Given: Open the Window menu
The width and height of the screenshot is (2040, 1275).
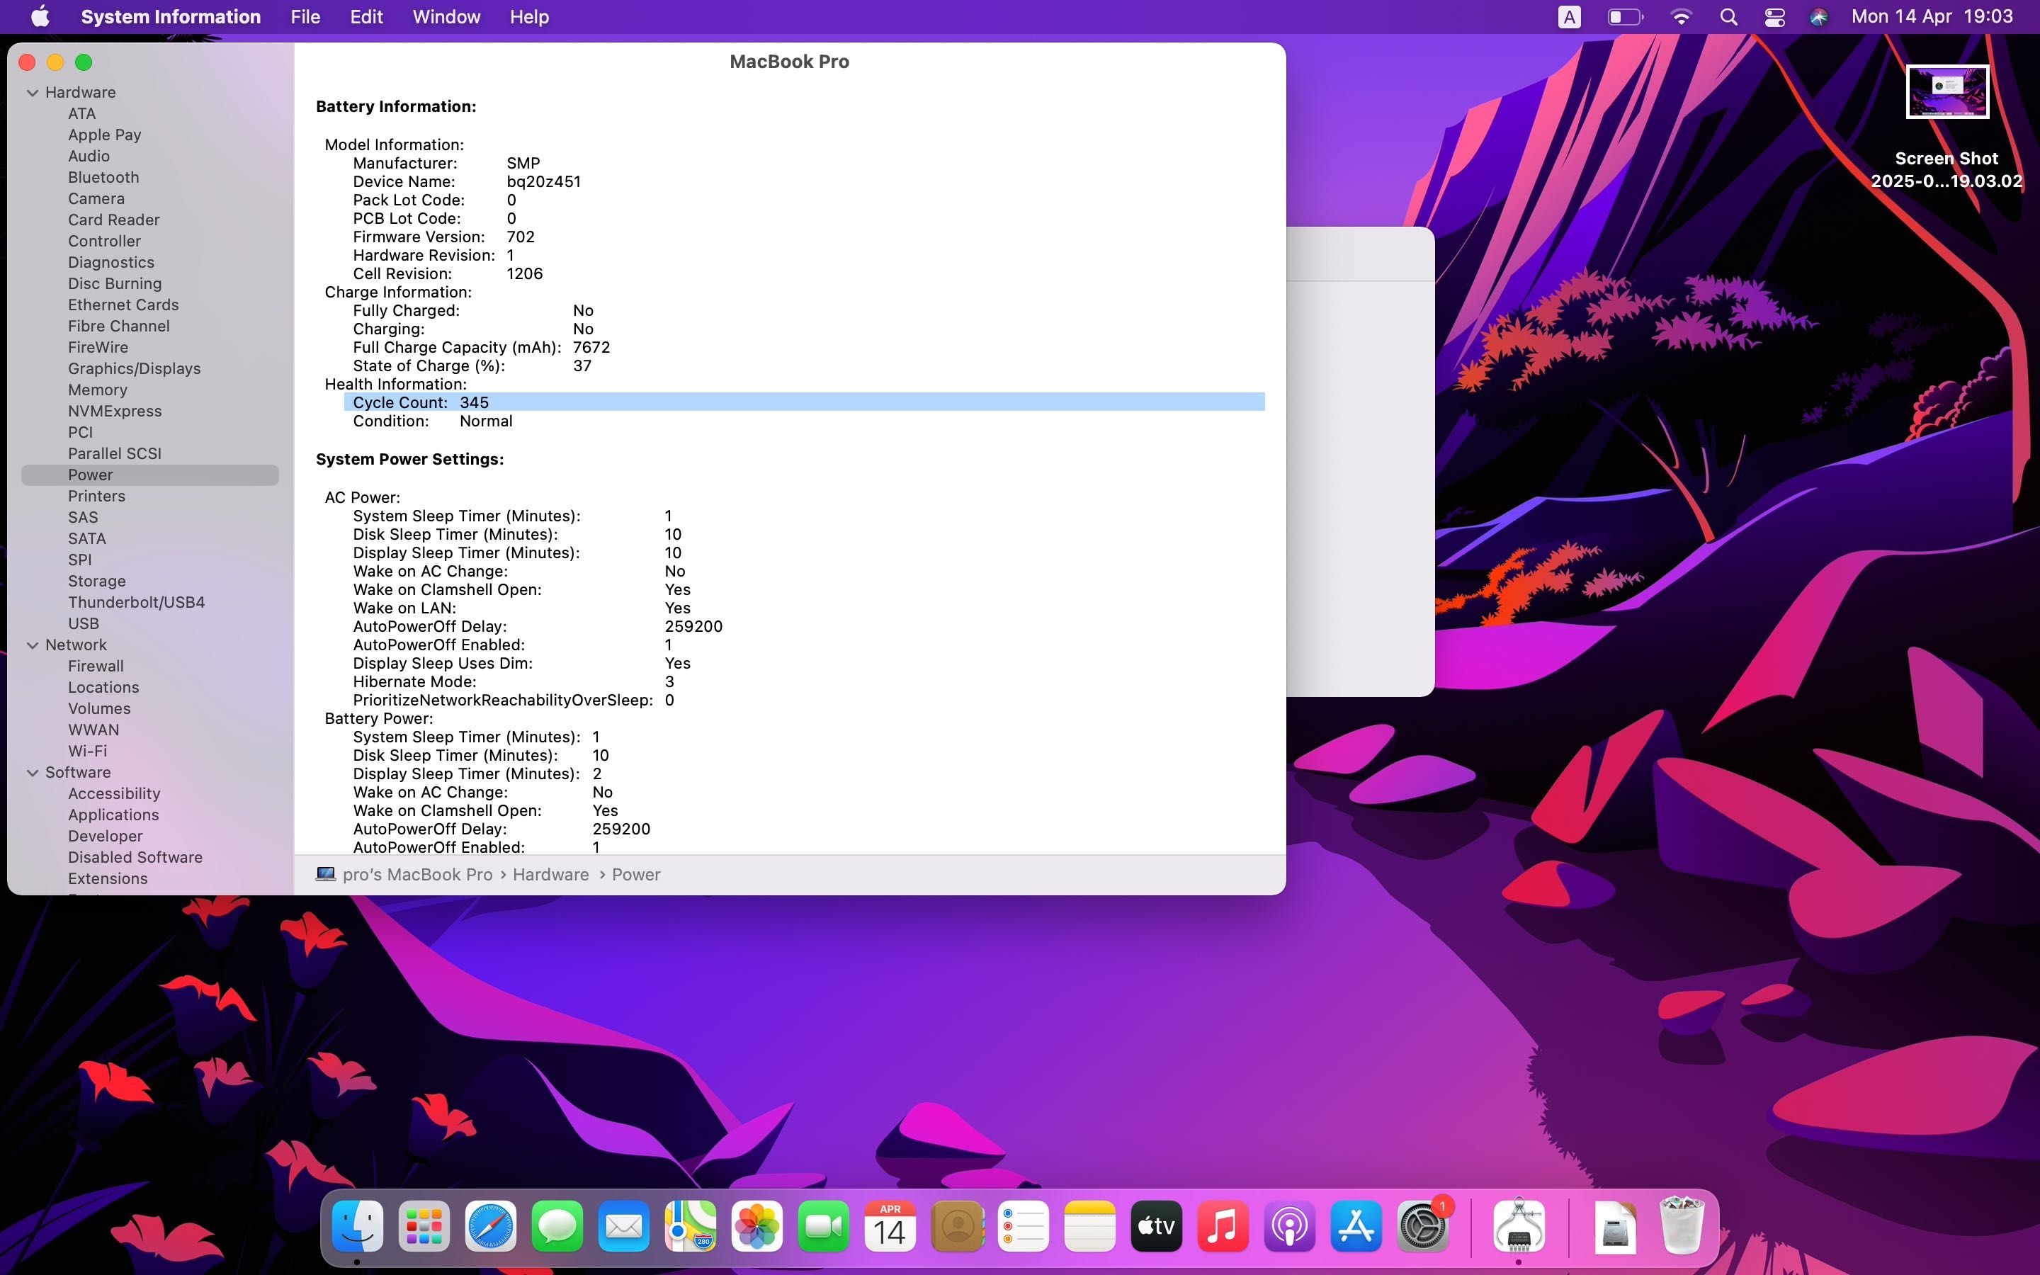Looking at the screenshot, I should click(446, 17).
